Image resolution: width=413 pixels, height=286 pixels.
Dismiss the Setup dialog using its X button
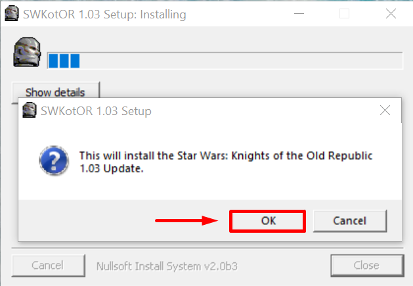coord(385,111)
